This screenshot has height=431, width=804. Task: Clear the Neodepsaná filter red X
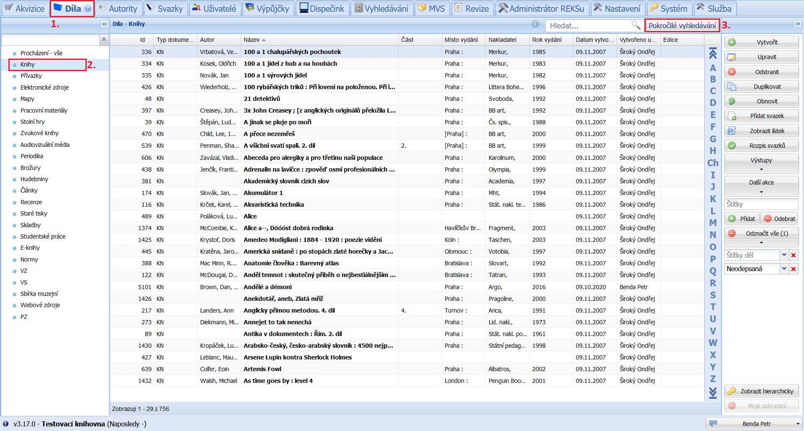[794, 269]
